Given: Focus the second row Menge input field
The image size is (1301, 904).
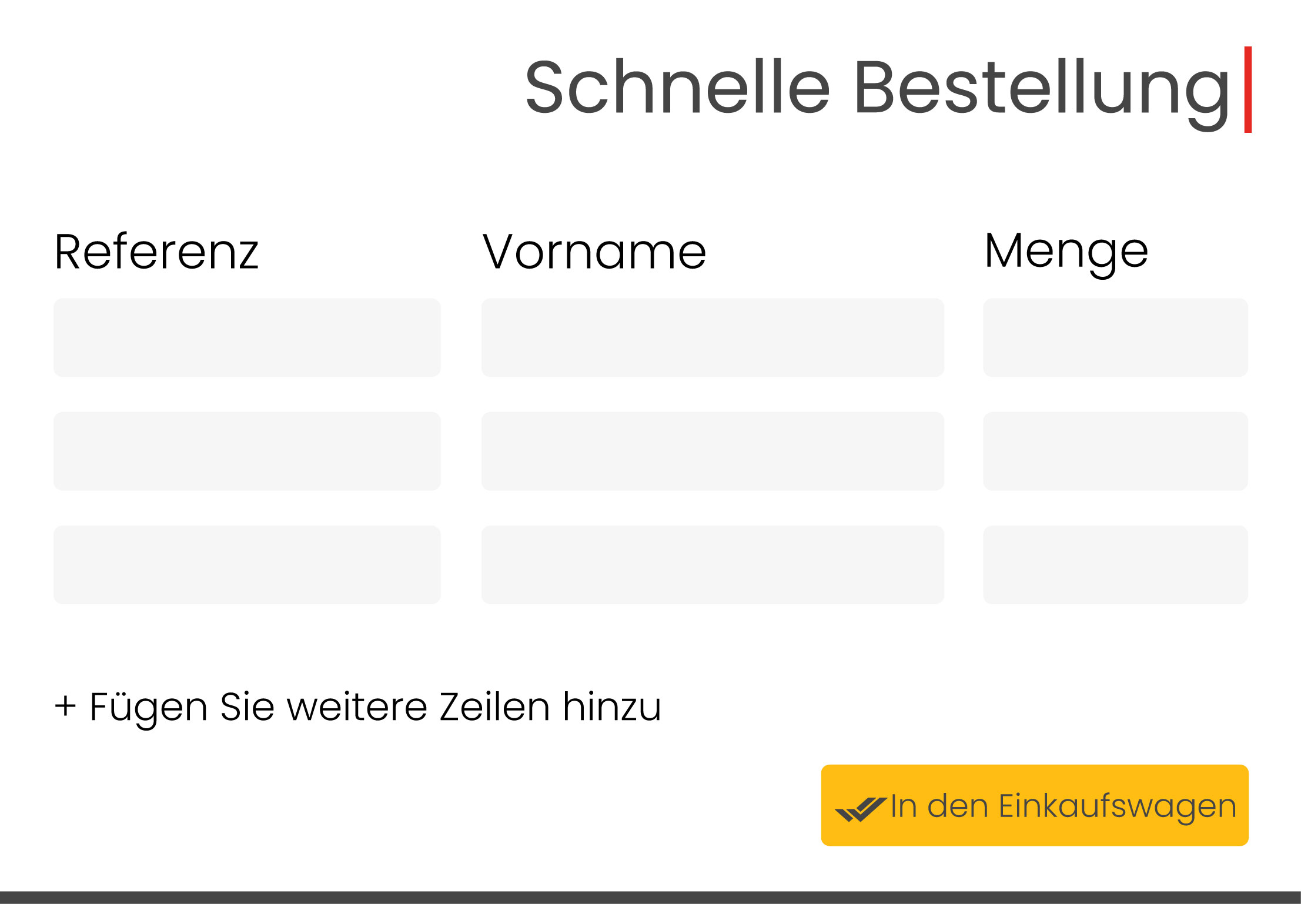Looking at the screenshot, I should click(x=1116, y=451).
